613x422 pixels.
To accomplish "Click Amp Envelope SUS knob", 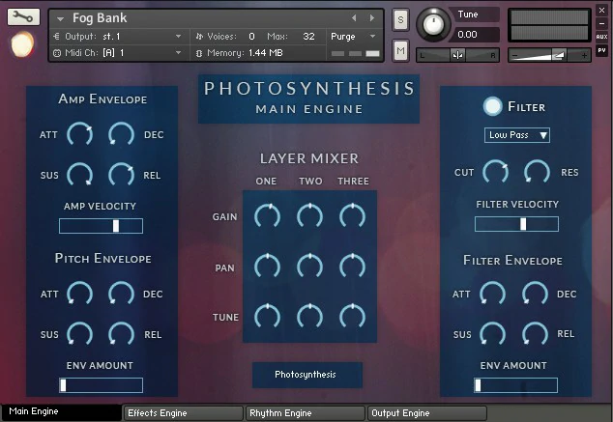I will (x=79, y=176).
